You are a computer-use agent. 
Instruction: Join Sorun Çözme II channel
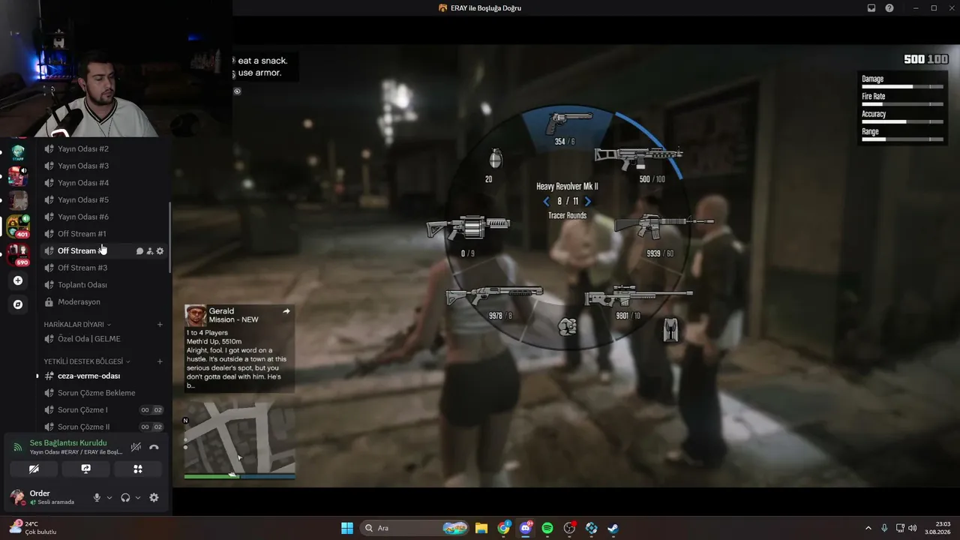click(x=103, y=427)
